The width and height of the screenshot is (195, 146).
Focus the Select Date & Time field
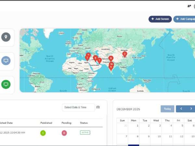click(78, 107)
